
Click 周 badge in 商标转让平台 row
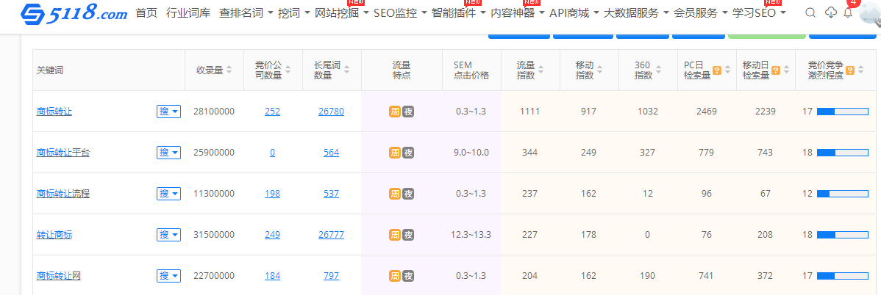pos(395,153)
